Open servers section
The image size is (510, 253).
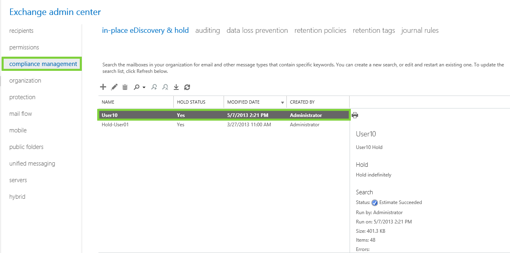coord(18,180)
